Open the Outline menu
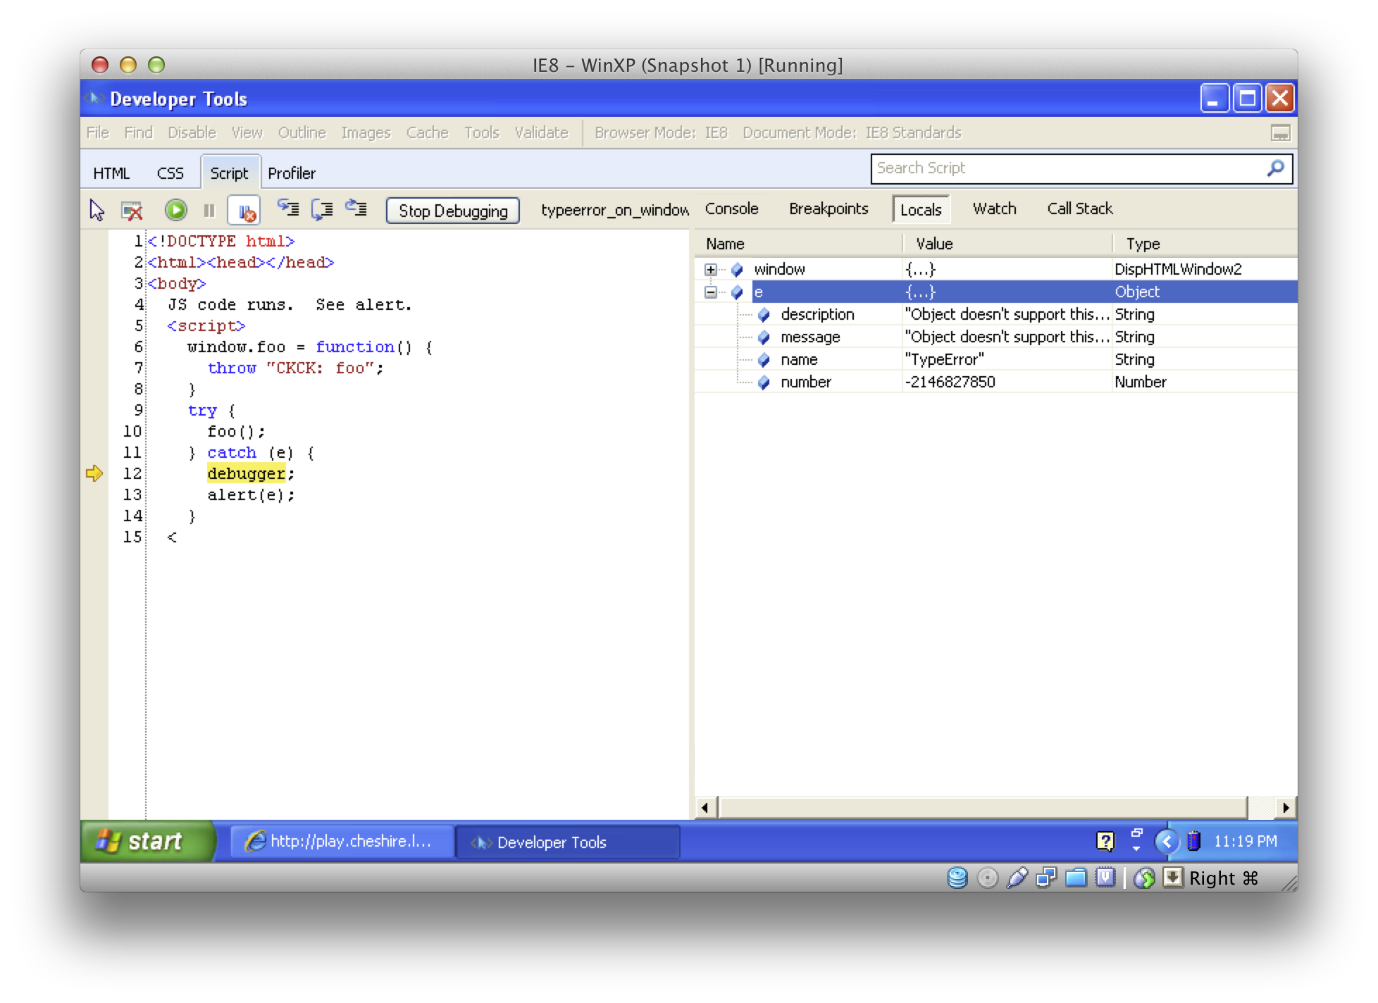 [302, 133]
